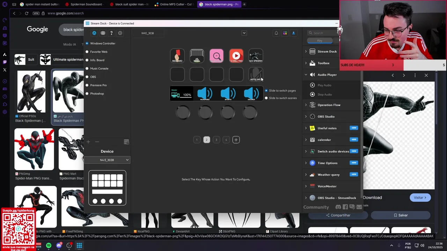Expand the Switch audio devices category

pyautogui.click(x=306, y=151)
